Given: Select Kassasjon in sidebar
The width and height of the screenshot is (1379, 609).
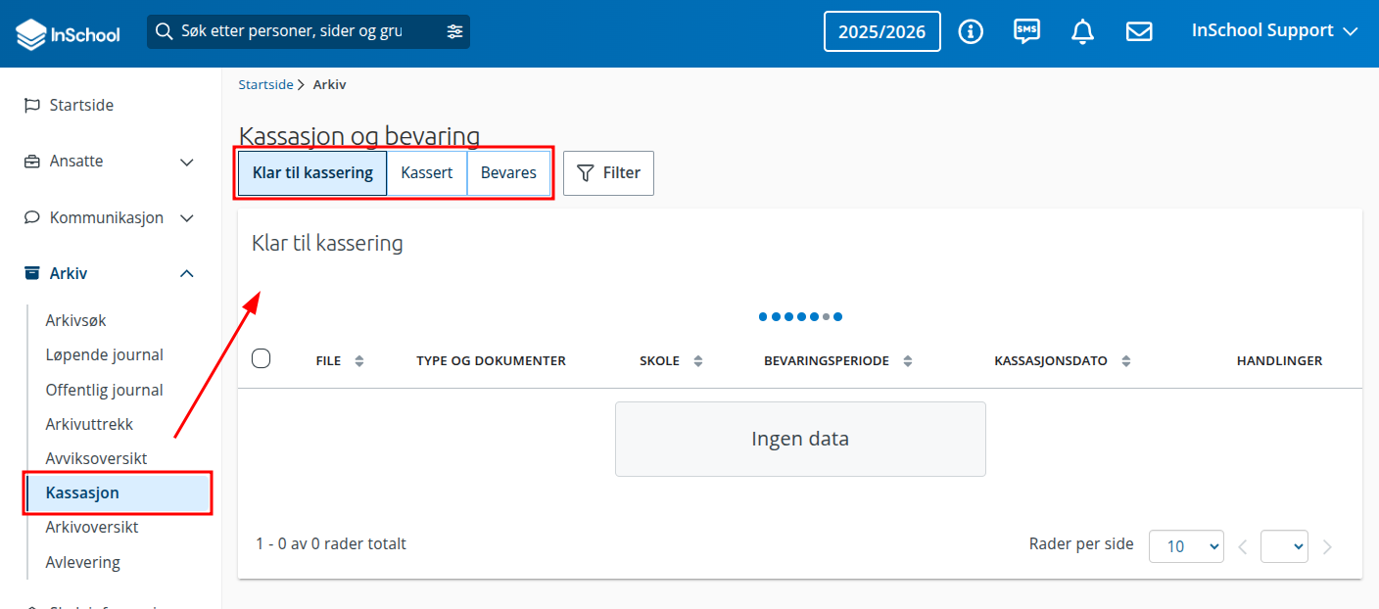Looking at the screenshot, I should pos(119,492).
